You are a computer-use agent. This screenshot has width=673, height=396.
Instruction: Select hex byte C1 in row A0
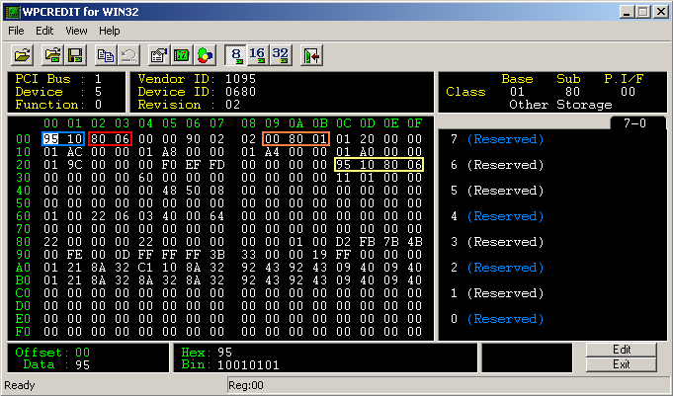(145, 268)
